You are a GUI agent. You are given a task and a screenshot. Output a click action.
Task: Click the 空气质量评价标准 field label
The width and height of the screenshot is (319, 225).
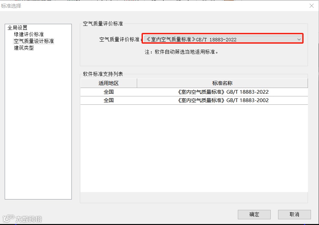click(119, 39)
